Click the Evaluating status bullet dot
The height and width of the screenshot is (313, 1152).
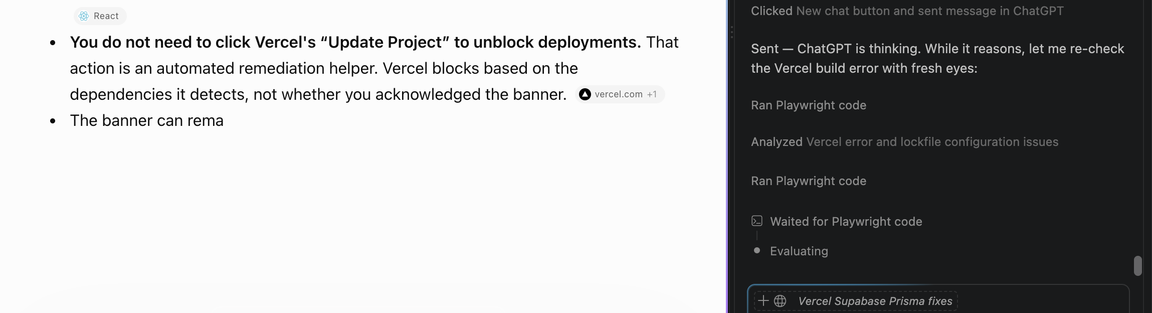coord(757,250)
